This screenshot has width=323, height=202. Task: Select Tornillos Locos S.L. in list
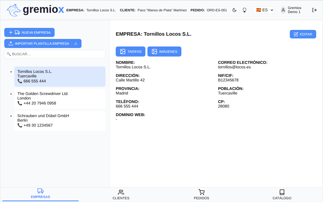click(x=60, y=76)
